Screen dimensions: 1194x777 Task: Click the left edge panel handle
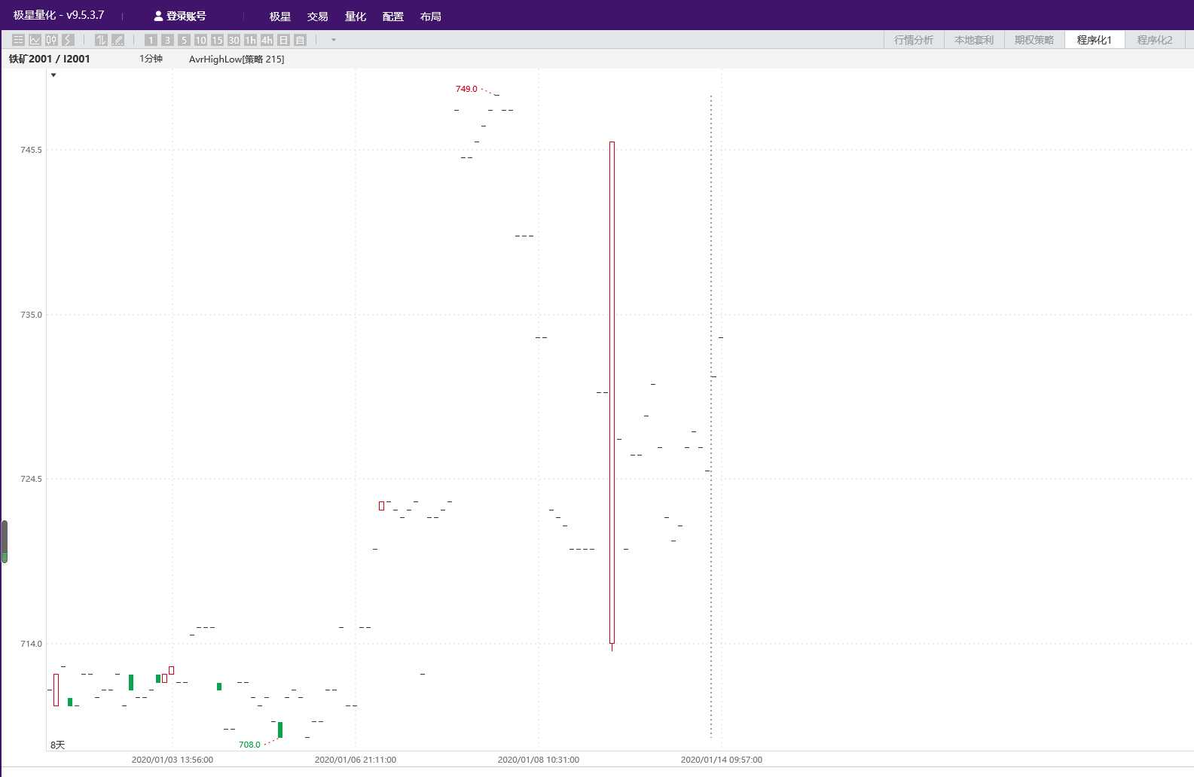4,541
